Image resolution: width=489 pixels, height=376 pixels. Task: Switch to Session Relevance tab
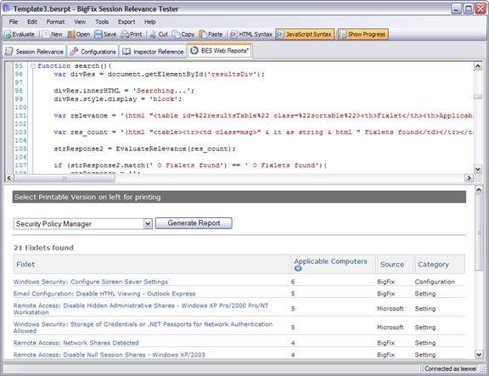point(35,52)
